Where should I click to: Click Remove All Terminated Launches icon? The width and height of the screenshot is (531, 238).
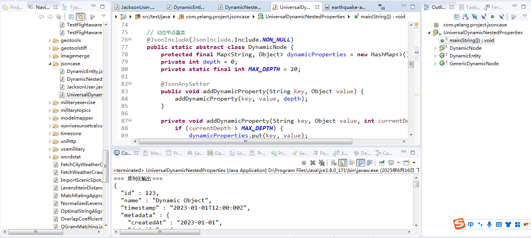pyautogui.click(x=322, y=163)
